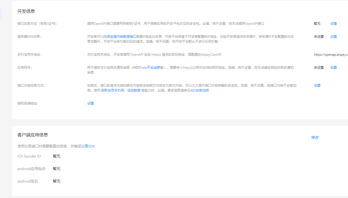Click the 支付宝网关地址 description mentioning AlipayClient
Viewport: 348px width, 198px height.
[154, 55]
